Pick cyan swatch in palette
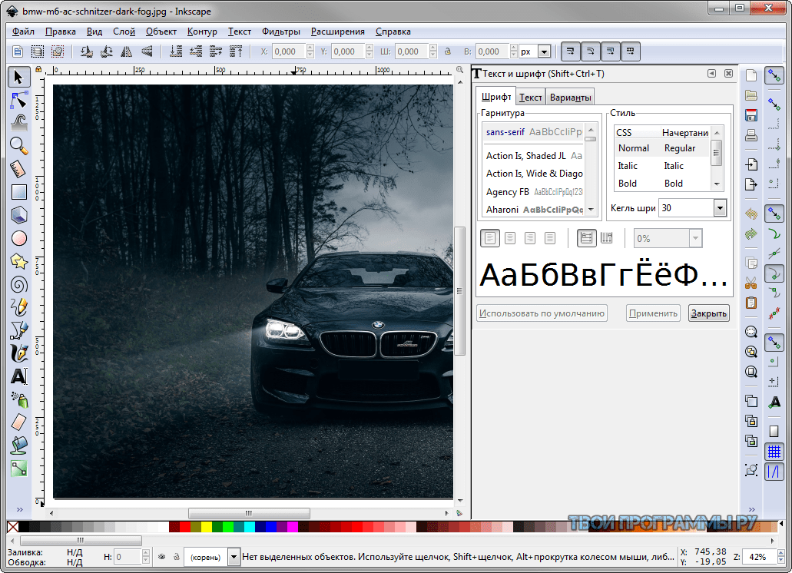 coord(250,527)
